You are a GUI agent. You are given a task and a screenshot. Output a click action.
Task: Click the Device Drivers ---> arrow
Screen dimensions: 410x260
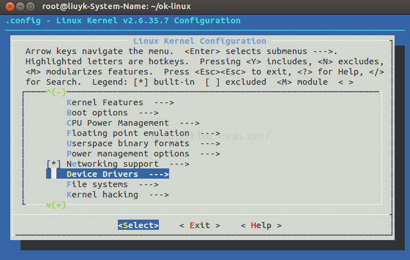coord(159,174)
